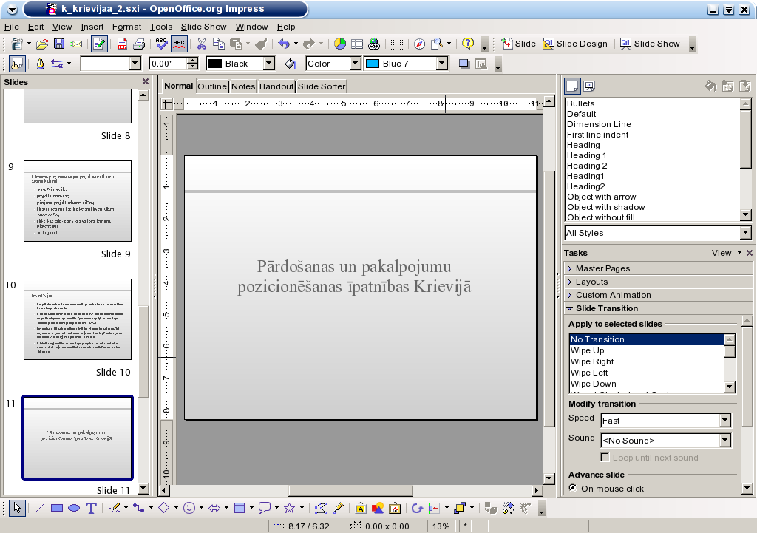Show Graphics Styles in the styles panel
Viewport: 757px width, 533px height.
[573, 86]
